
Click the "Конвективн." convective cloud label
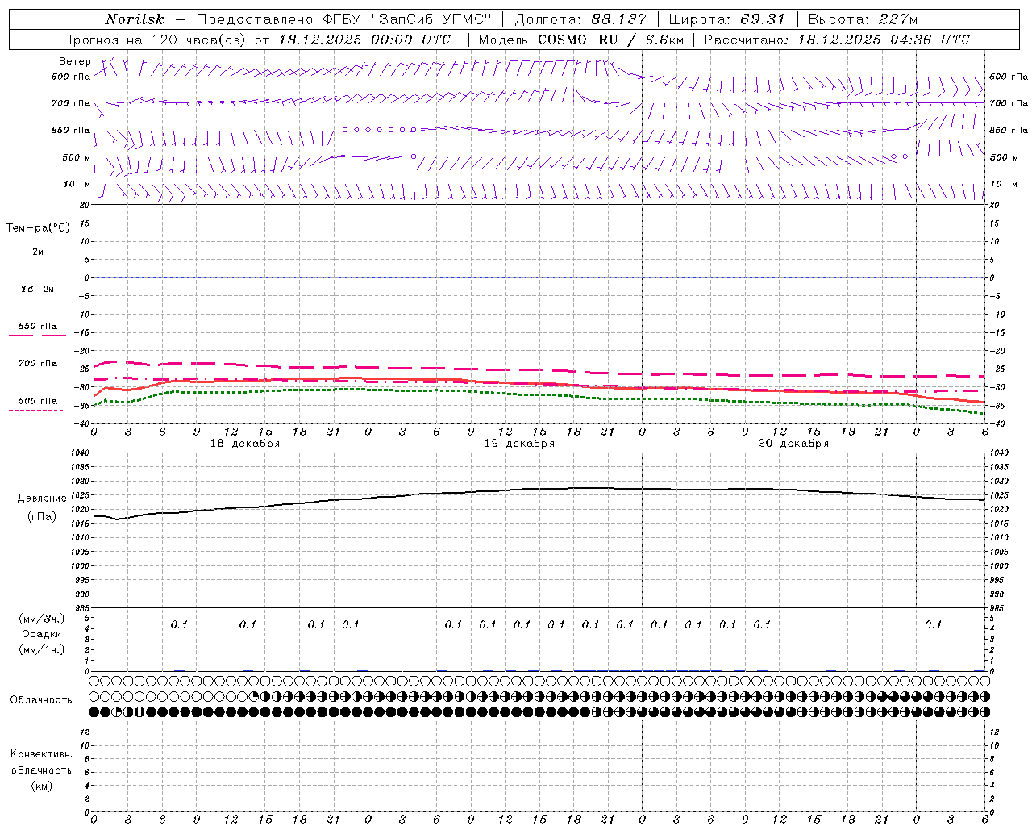coord(41,754)
